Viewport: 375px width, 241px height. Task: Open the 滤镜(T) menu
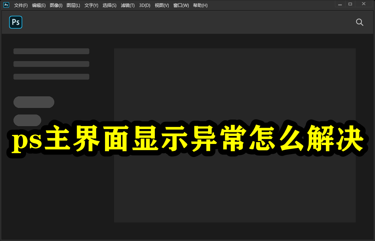(128, 5)
